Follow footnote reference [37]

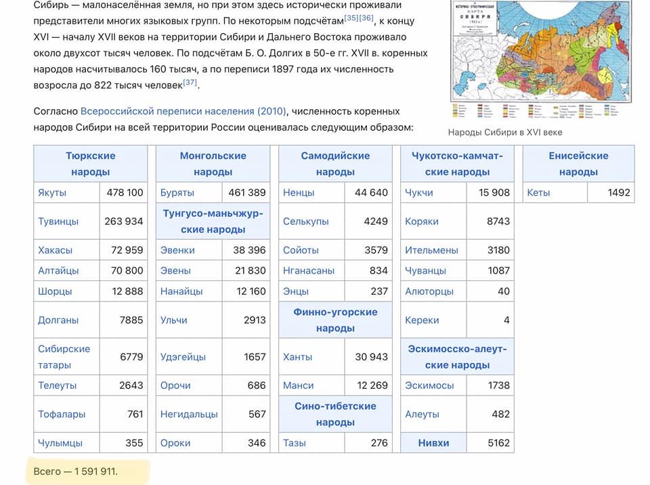tap(190, 82)
